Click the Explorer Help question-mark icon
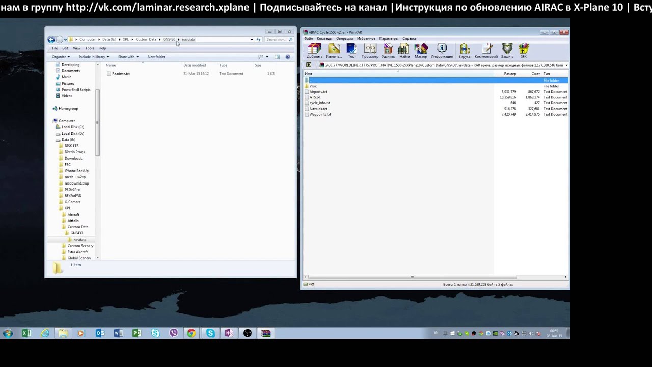The width and height of the screenshot is (652, 367). tap(288, 57)
